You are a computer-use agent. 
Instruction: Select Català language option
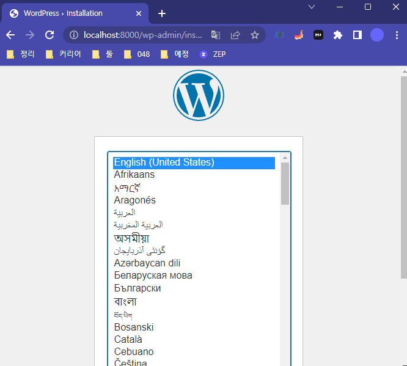pos(194,340)
